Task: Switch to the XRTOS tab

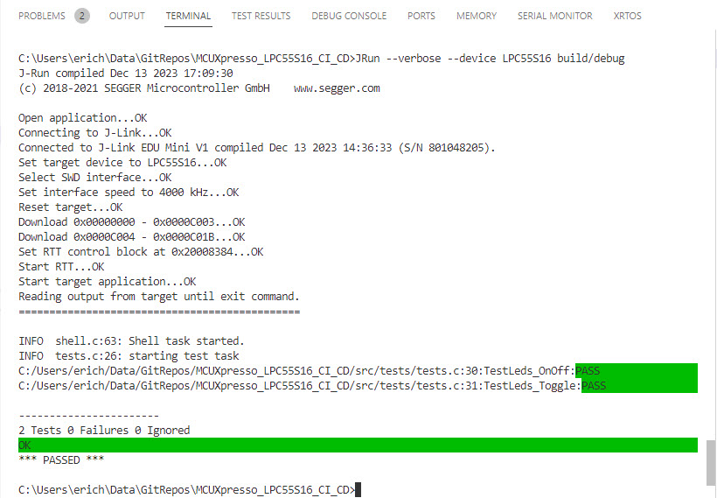Action: coord(628,16)
